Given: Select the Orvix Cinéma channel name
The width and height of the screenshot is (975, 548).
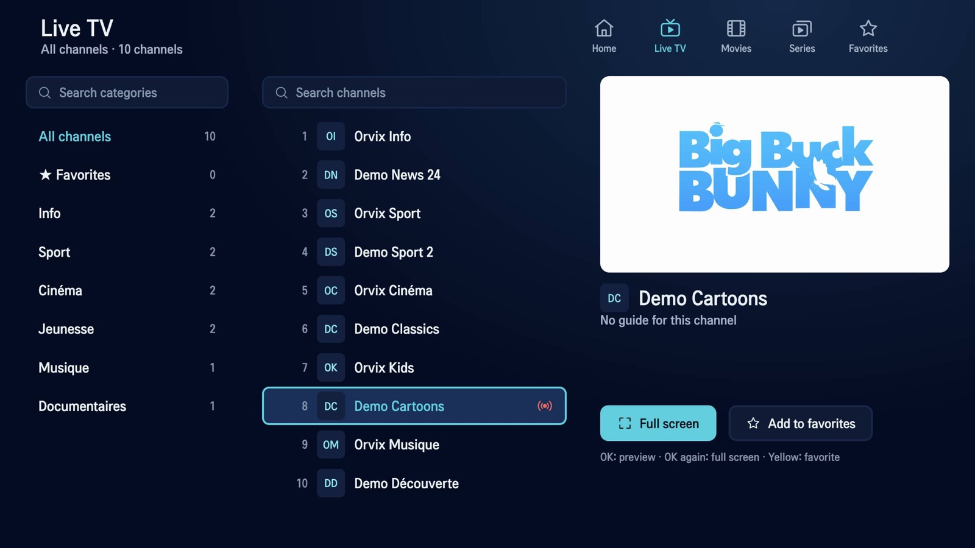Looking at the screenshot, I should click(394, 290).
